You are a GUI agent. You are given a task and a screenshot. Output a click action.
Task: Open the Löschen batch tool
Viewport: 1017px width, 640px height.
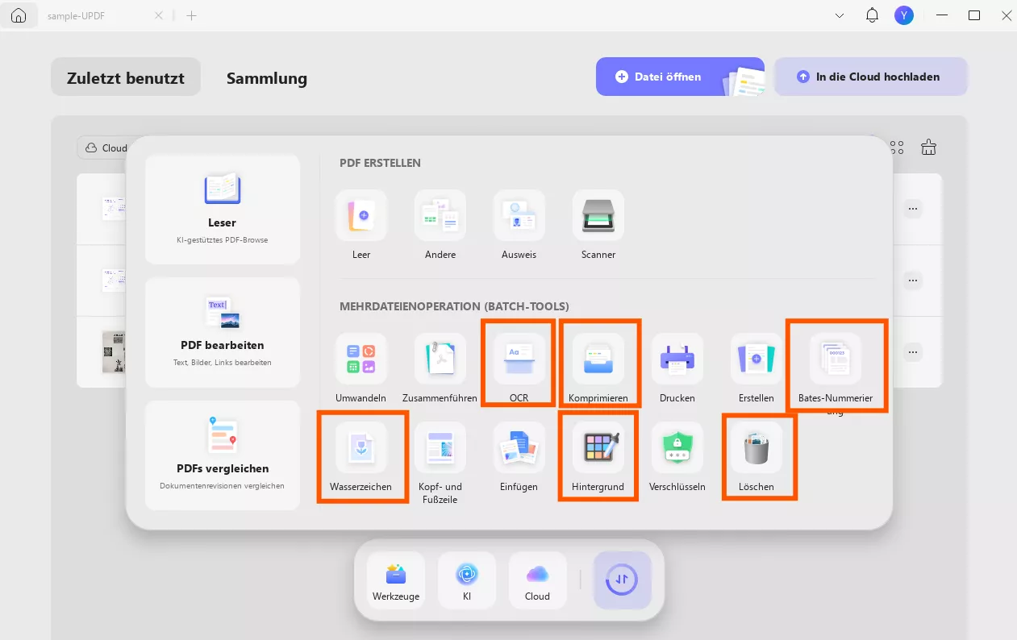click(x=756, y=447)
